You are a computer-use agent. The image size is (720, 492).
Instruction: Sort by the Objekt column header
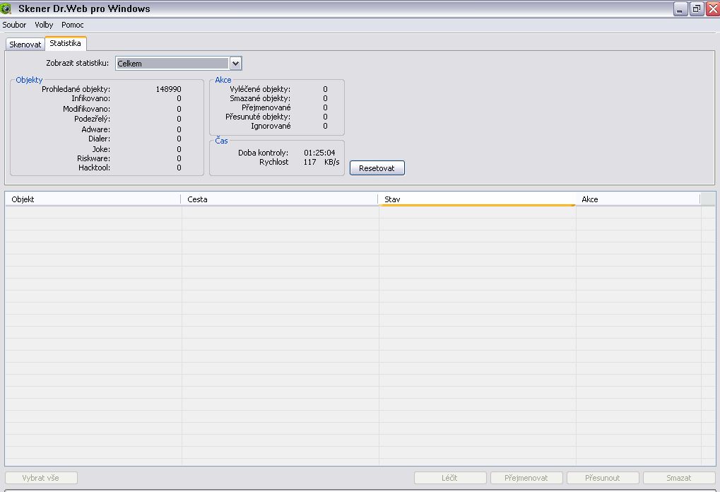[x=93, y=199]
